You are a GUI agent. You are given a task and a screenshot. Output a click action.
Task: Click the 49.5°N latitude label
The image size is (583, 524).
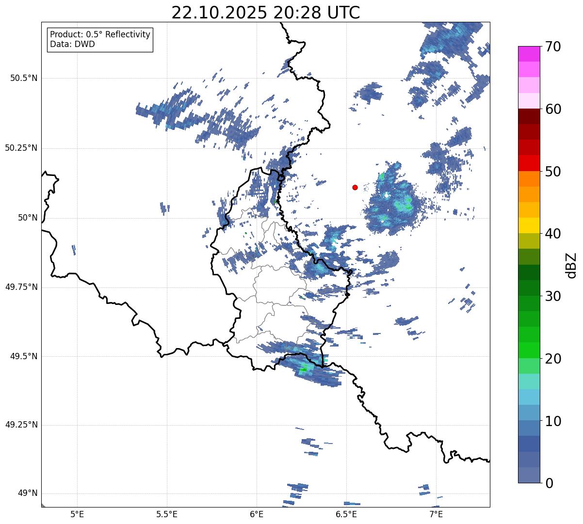[23, 356]
